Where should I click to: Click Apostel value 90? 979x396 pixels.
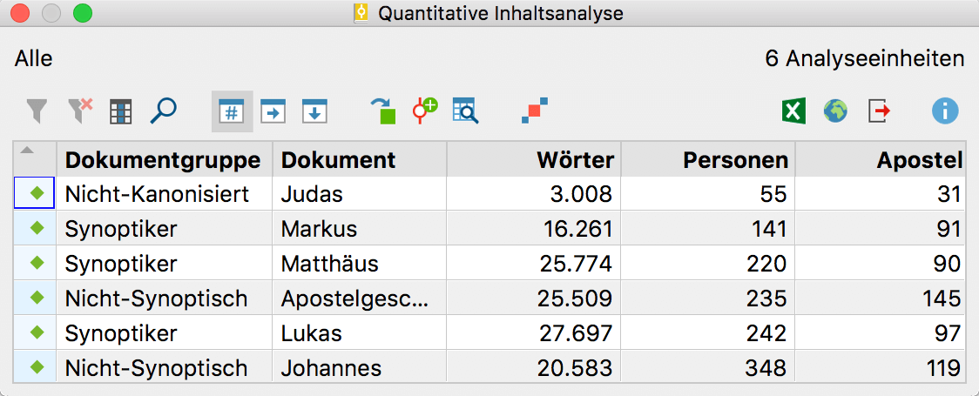[x=947, y=264]
